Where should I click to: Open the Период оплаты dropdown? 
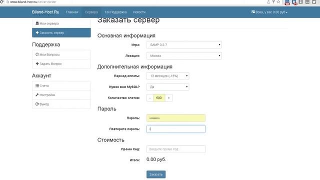pos(168,76)
